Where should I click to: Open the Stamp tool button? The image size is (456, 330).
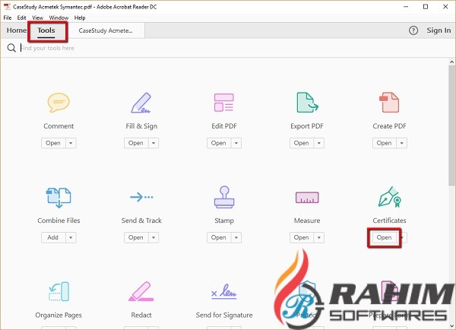[219, 237]
